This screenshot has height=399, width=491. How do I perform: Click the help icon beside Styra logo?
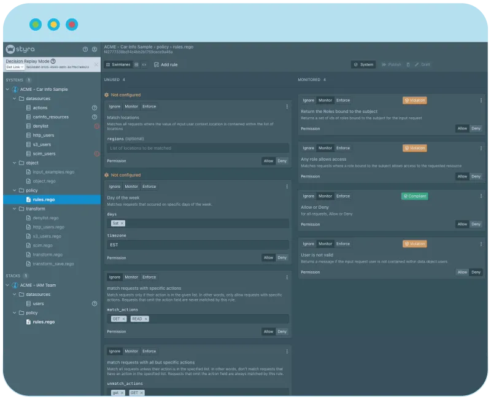point(85,49)
